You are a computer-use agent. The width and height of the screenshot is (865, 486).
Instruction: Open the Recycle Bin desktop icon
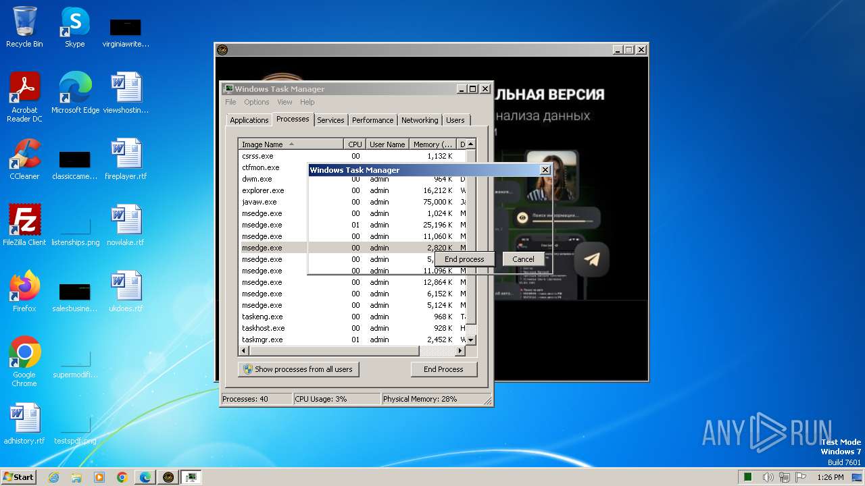[x=24, y=27]
